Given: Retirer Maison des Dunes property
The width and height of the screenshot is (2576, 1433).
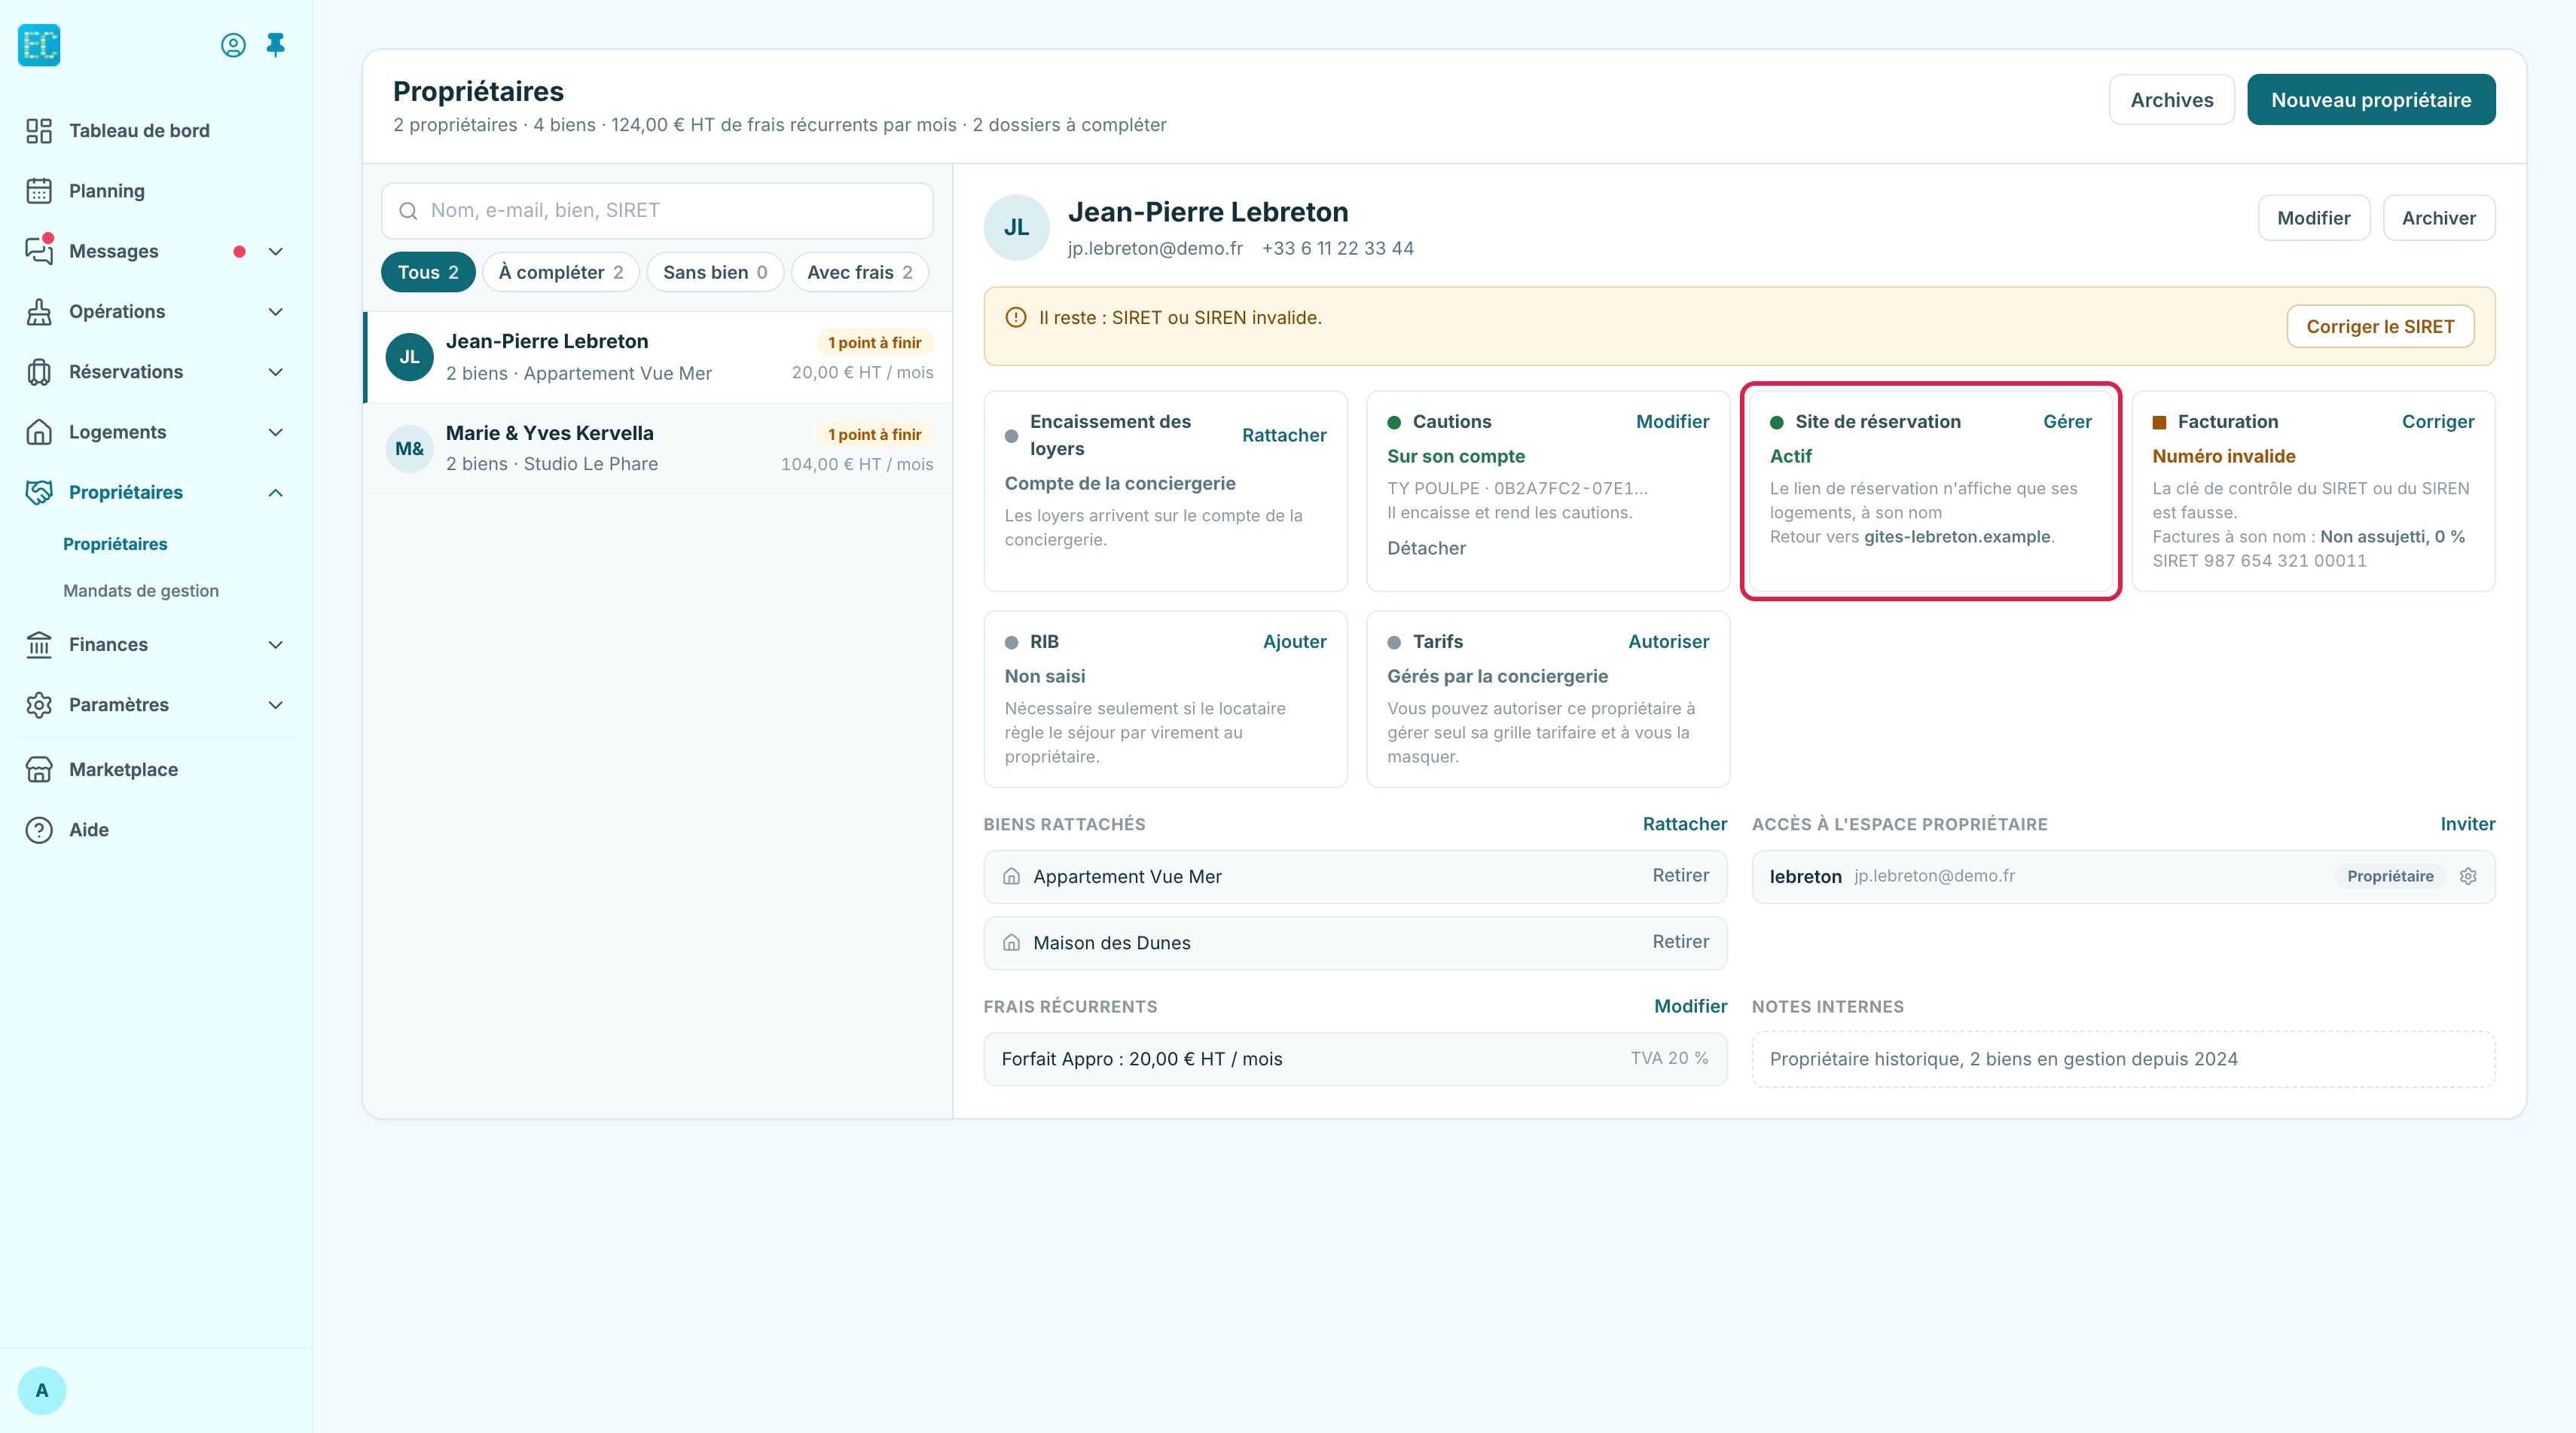Looking at the screenshot, I should [x=1681, y=942].
